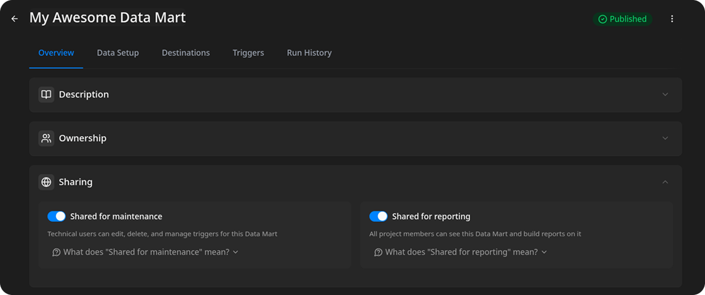Click the Published status check icon
705x295 pixels.
(x=602, y=19)
